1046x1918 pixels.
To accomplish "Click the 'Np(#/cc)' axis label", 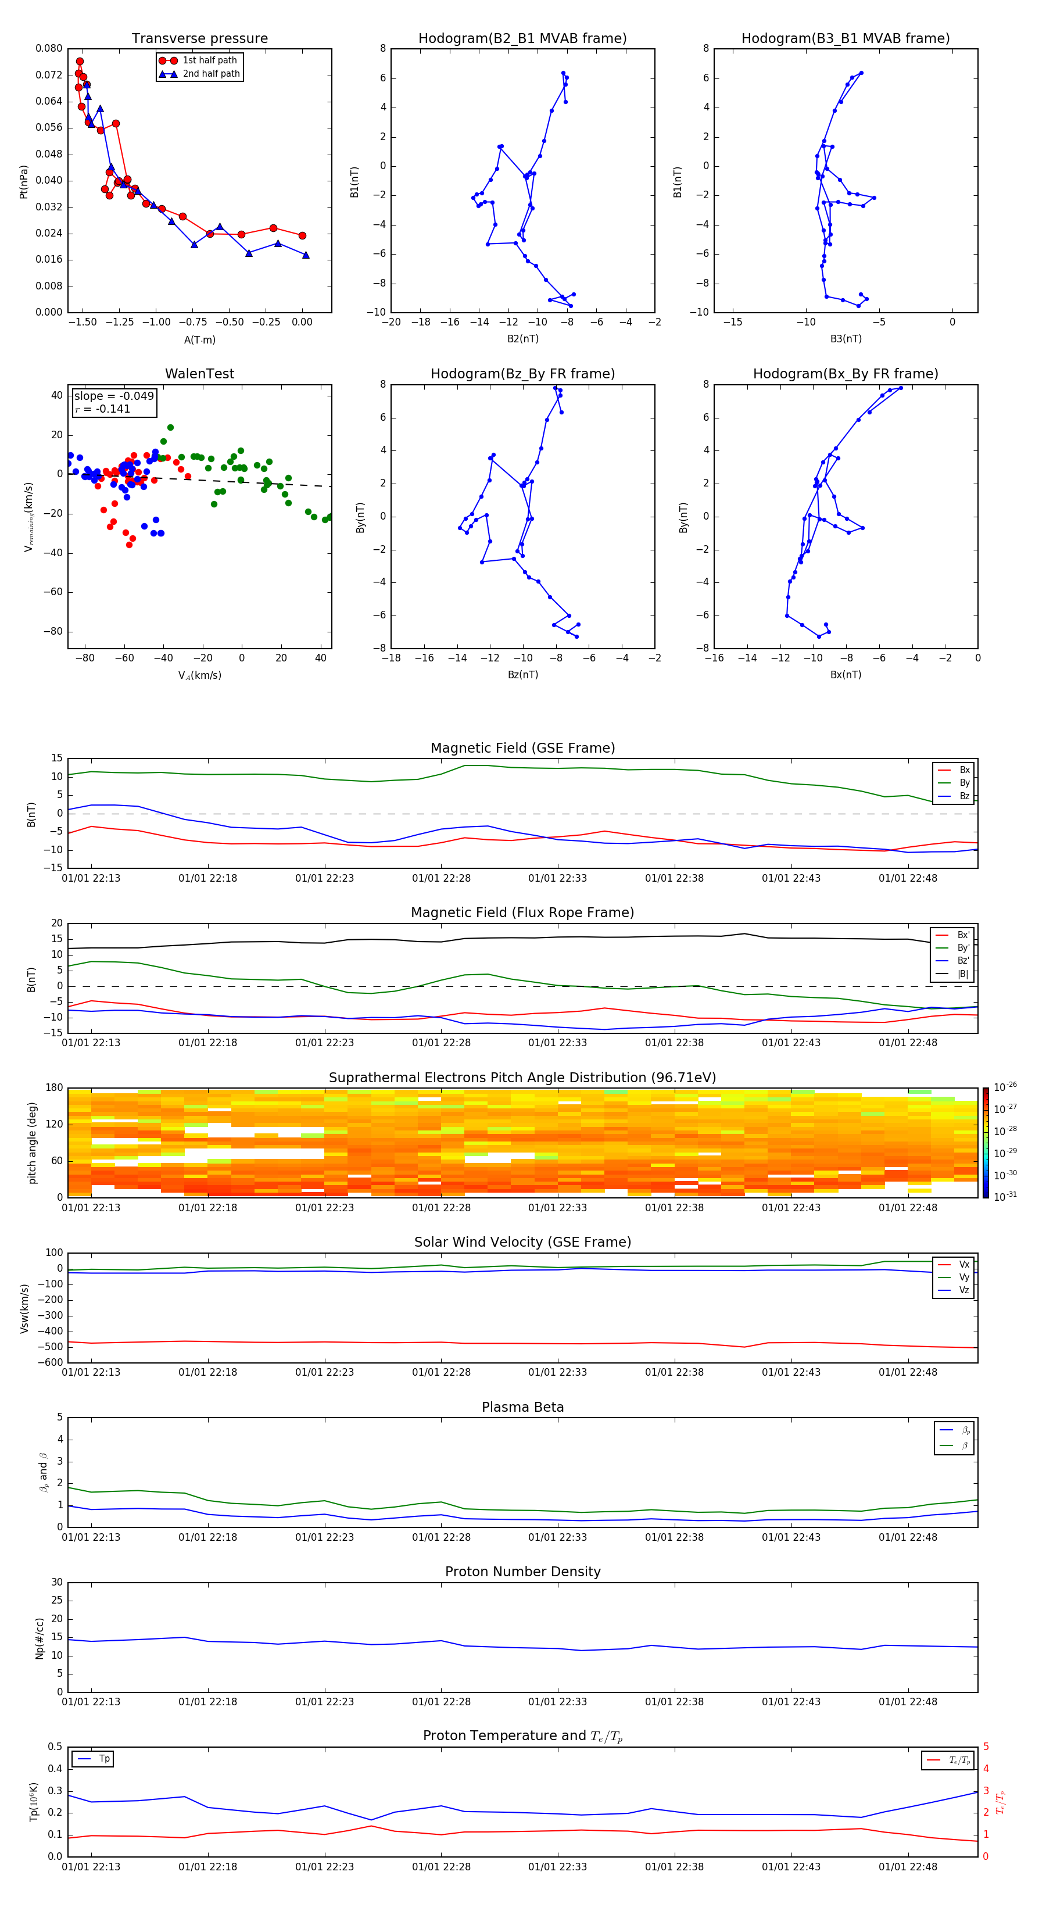I will (x=40, y=1637).
